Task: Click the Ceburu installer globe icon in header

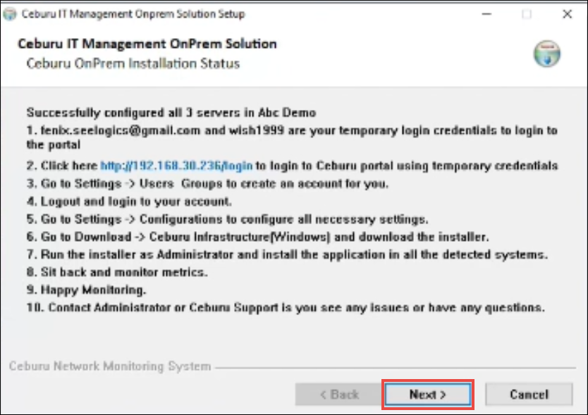Action: (547, 54)
